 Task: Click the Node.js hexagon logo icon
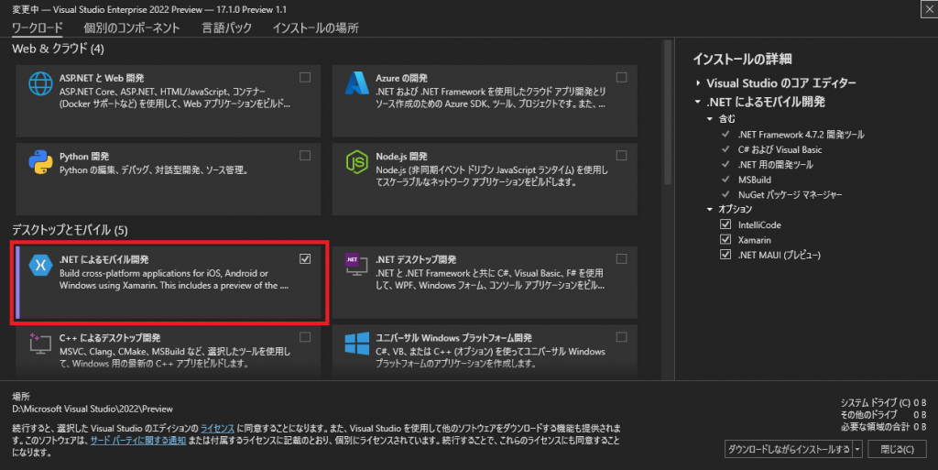tap(357, 162)
